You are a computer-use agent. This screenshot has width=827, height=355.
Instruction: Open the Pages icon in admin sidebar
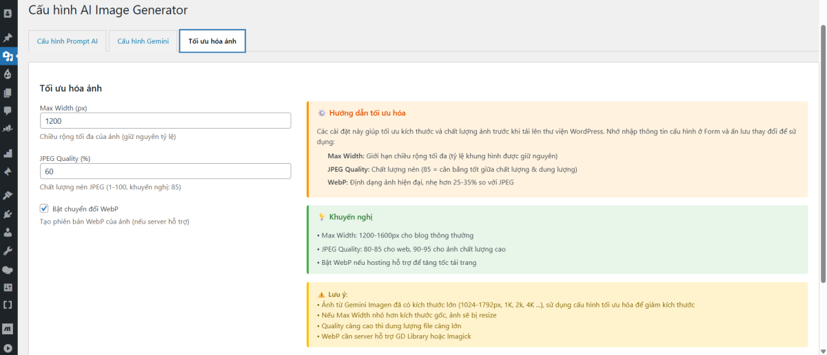pos(8,93)
